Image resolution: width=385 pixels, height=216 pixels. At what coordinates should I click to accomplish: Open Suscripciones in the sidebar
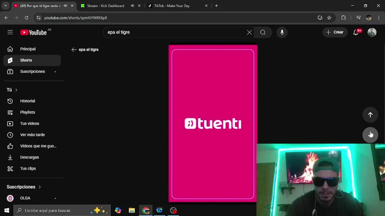(32, 71)
